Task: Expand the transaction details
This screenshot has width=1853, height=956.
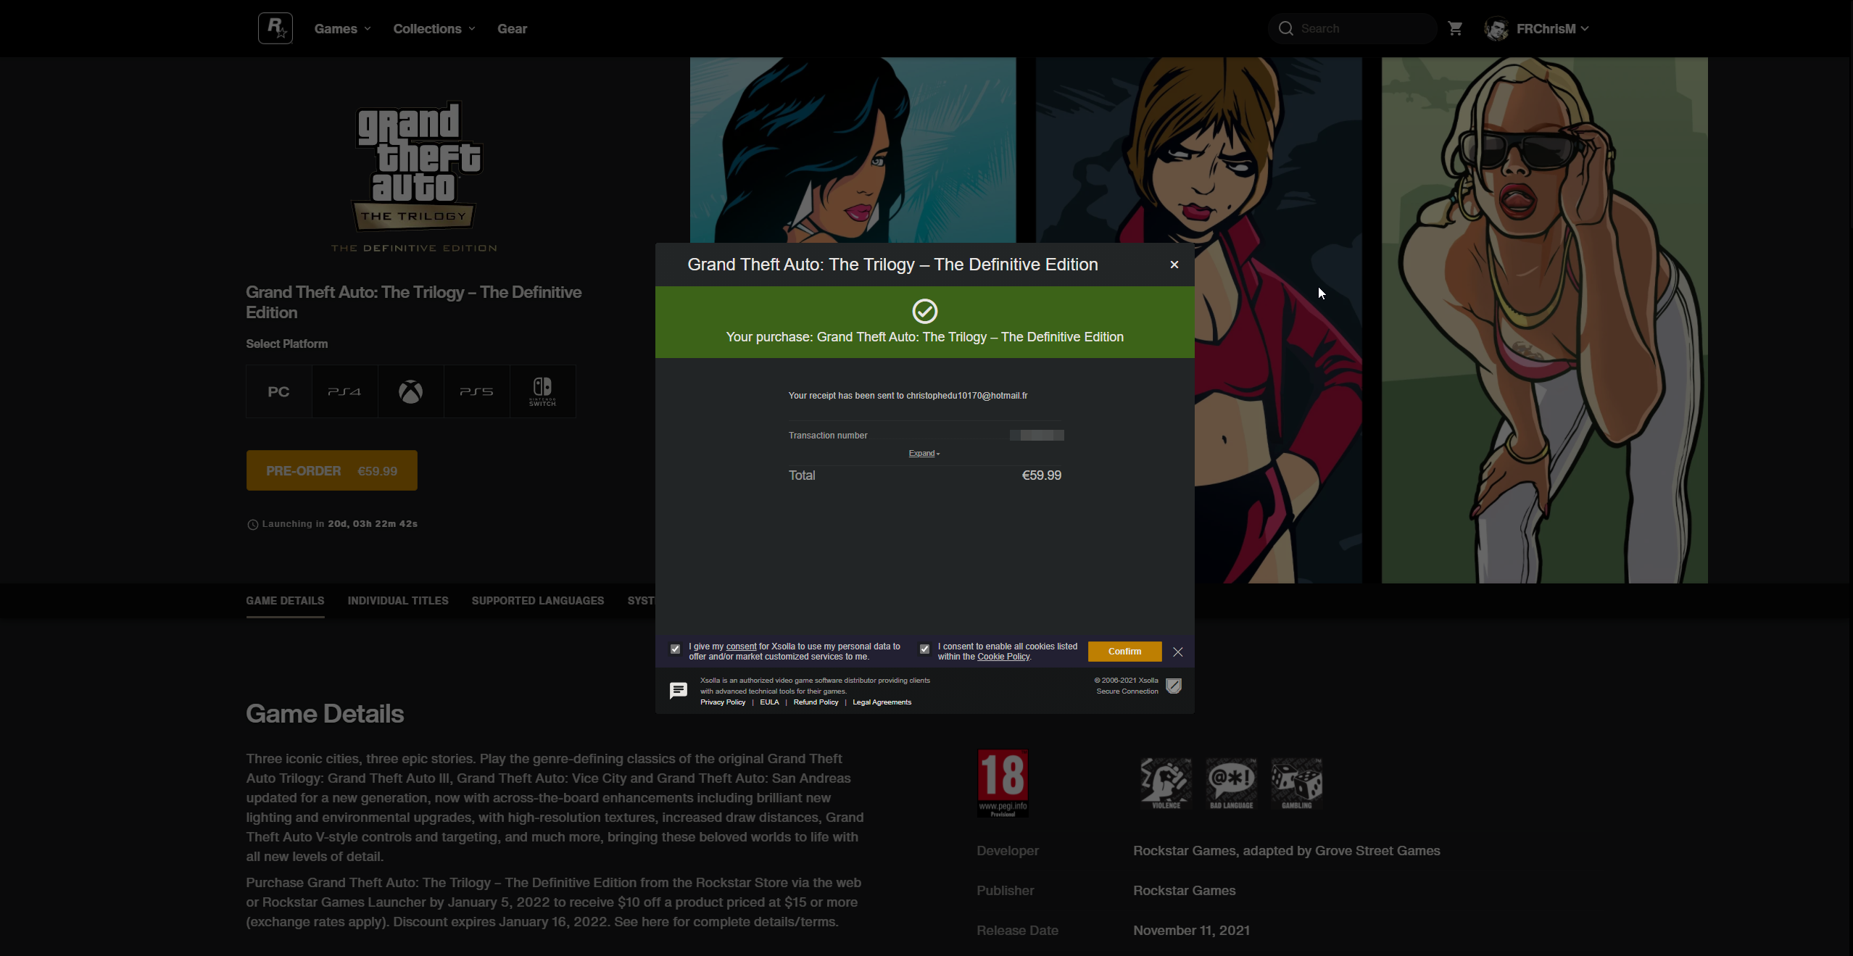Action: [x=924, y=454]
